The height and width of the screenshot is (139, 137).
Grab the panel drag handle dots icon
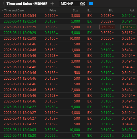pyautogui.click(x=3, y=4)
